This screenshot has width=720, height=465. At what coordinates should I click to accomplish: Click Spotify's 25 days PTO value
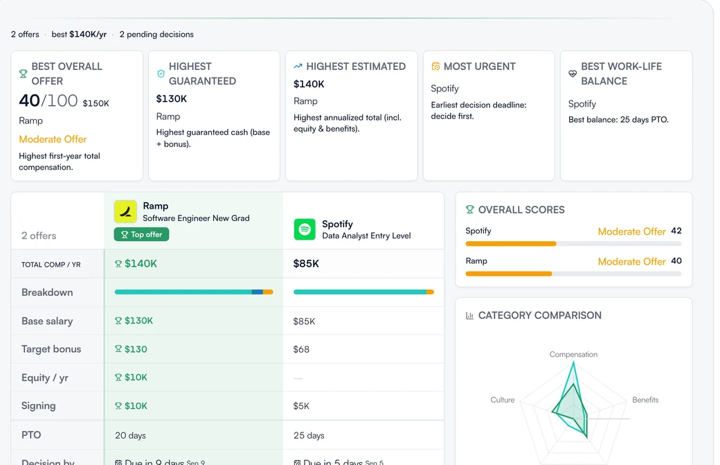309,436
